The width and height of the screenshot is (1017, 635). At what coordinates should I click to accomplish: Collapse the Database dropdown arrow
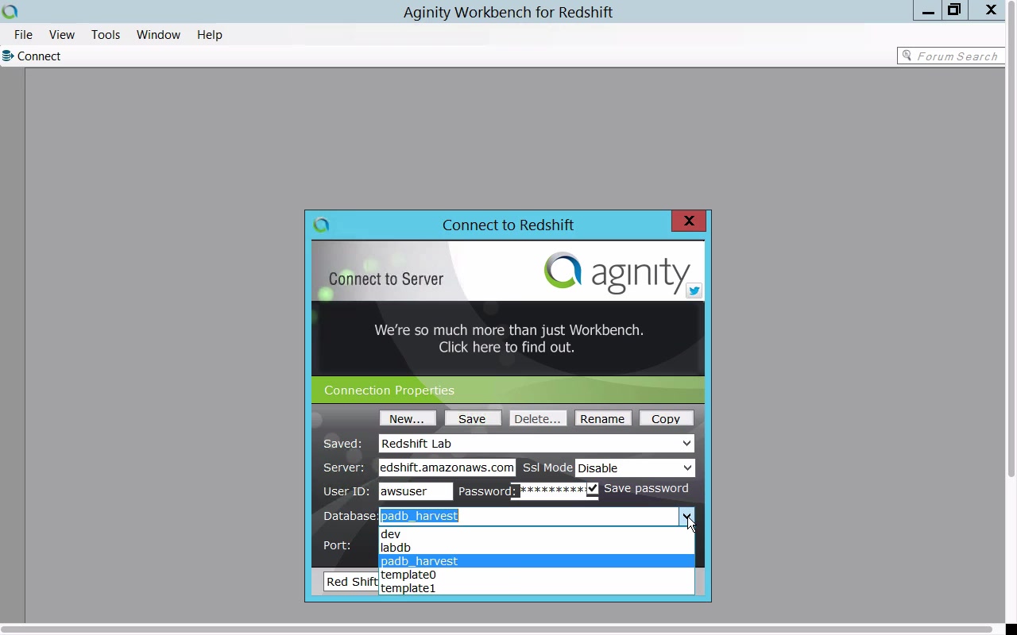tap(686, 516)
